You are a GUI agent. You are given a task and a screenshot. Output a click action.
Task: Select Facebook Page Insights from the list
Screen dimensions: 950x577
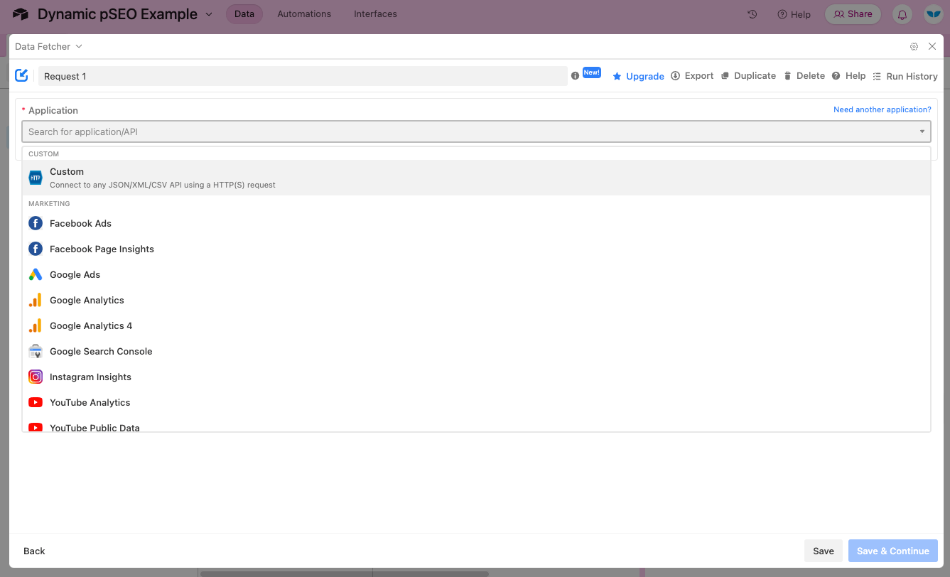(476, 249)
